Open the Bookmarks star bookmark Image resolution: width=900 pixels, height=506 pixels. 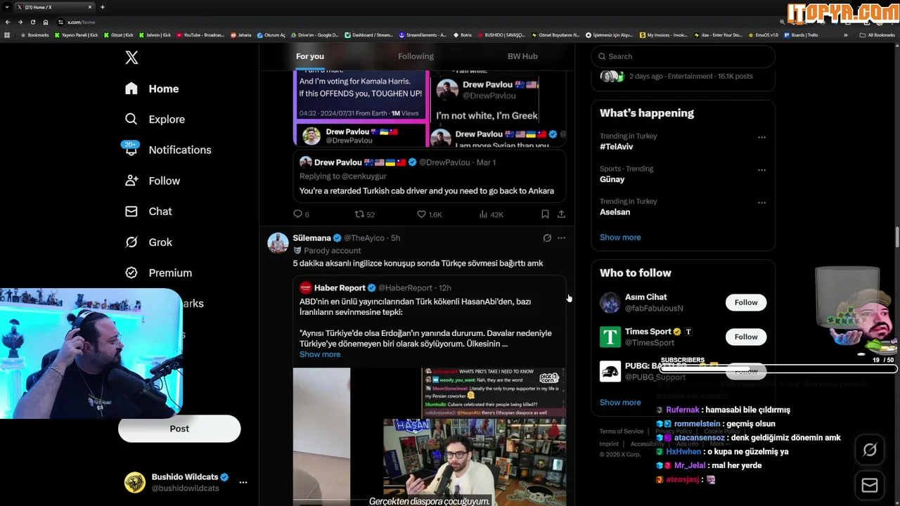point(34,35)
